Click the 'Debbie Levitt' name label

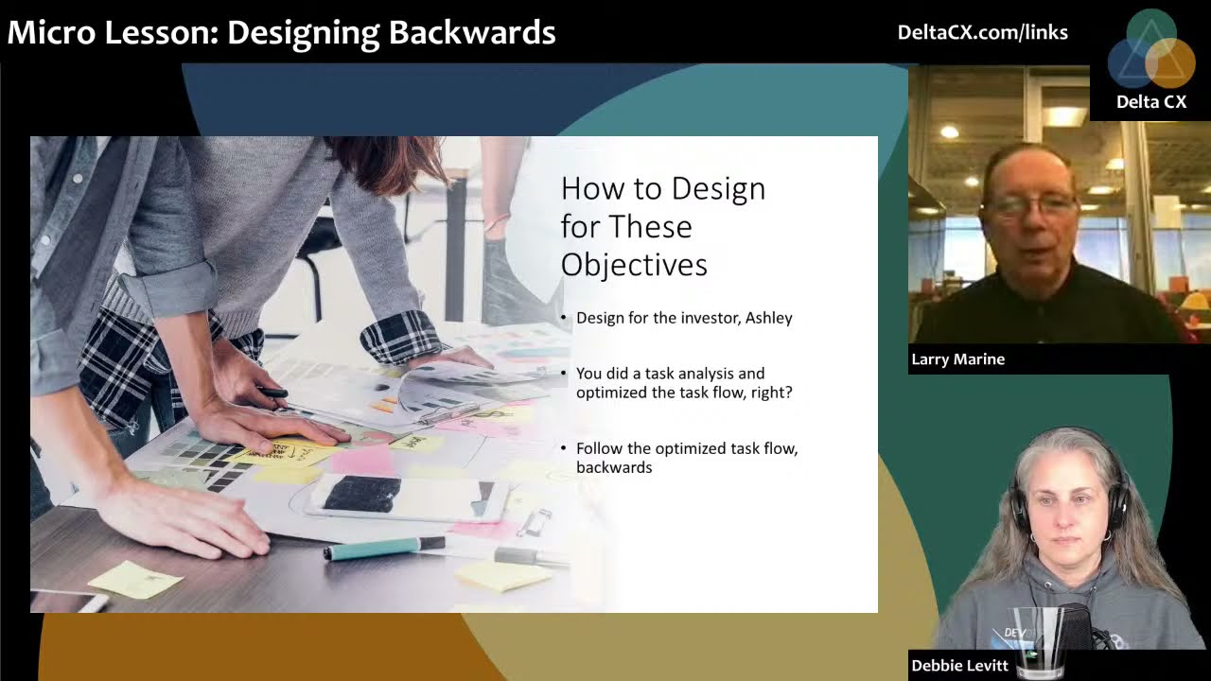click(x=959, y=666)
